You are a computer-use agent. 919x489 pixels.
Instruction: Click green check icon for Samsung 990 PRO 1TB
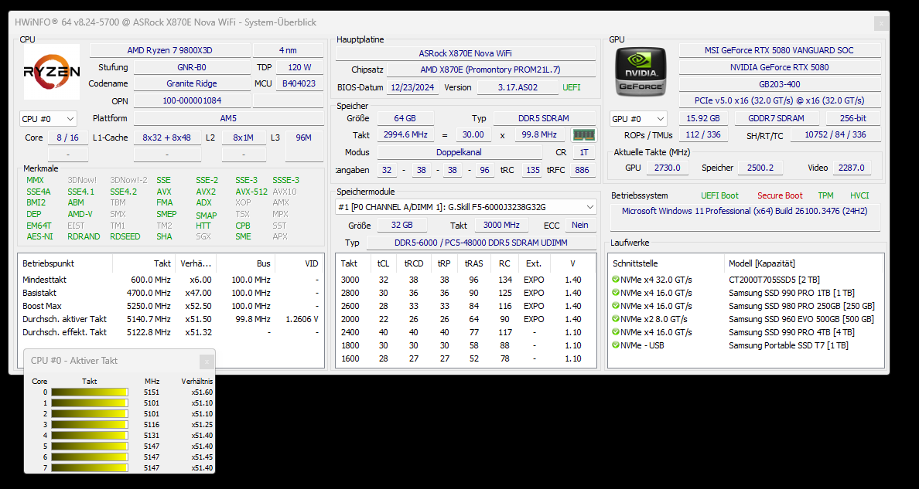pyautogui.click(x=616, y=292)
